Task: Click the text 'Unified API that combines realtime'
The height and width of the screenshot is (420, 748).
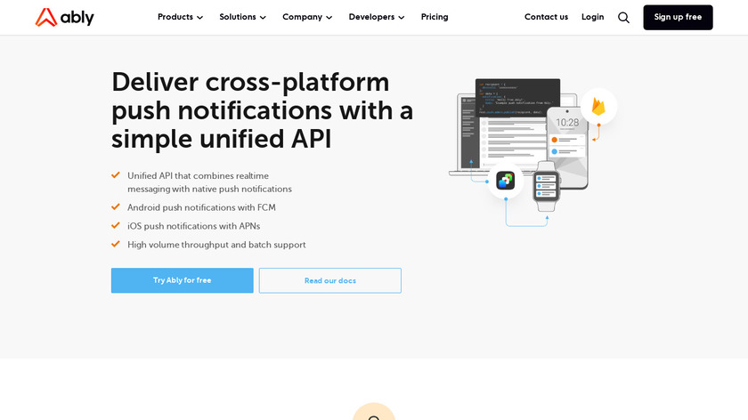Action: click(198, 176)
